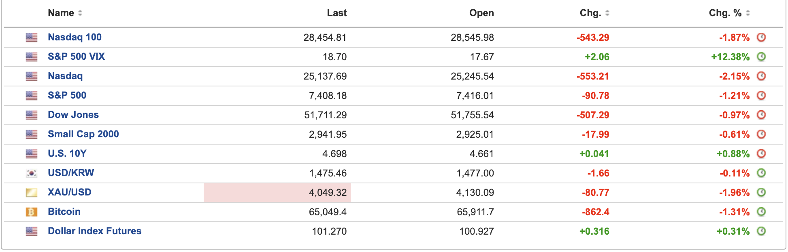
Task: Click the gold bar icon beside XAU/USD
Action: click(32, 193)
